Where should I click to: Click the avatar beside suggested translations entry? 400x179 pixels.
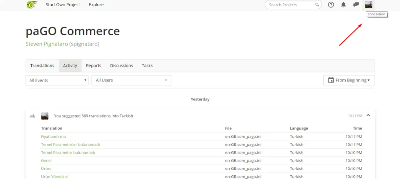(x=45, y=116)
